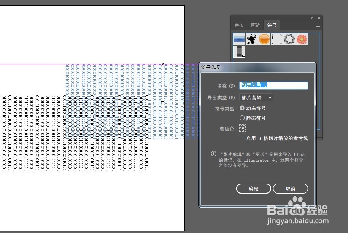
Task: Confirm with the 确定 button
Action: click(253, 189)
